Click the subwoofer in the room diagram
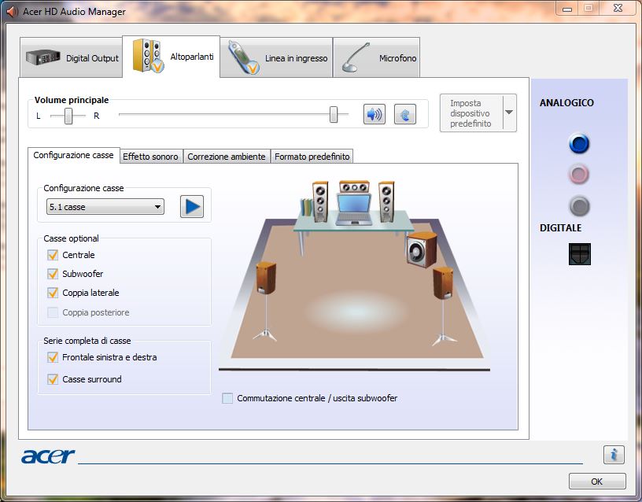642x502 pixels. (422, 249)
